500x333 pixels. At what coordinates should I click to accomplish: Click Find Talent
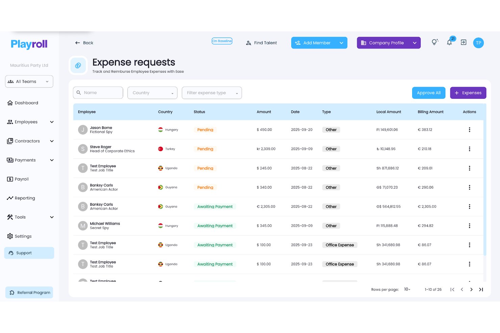click(x=261, y=43)
